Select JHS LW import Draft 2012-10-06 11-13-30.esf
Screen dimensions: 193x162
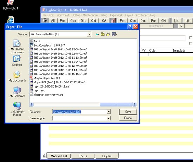pyautogui.click(x=58, y=58)
